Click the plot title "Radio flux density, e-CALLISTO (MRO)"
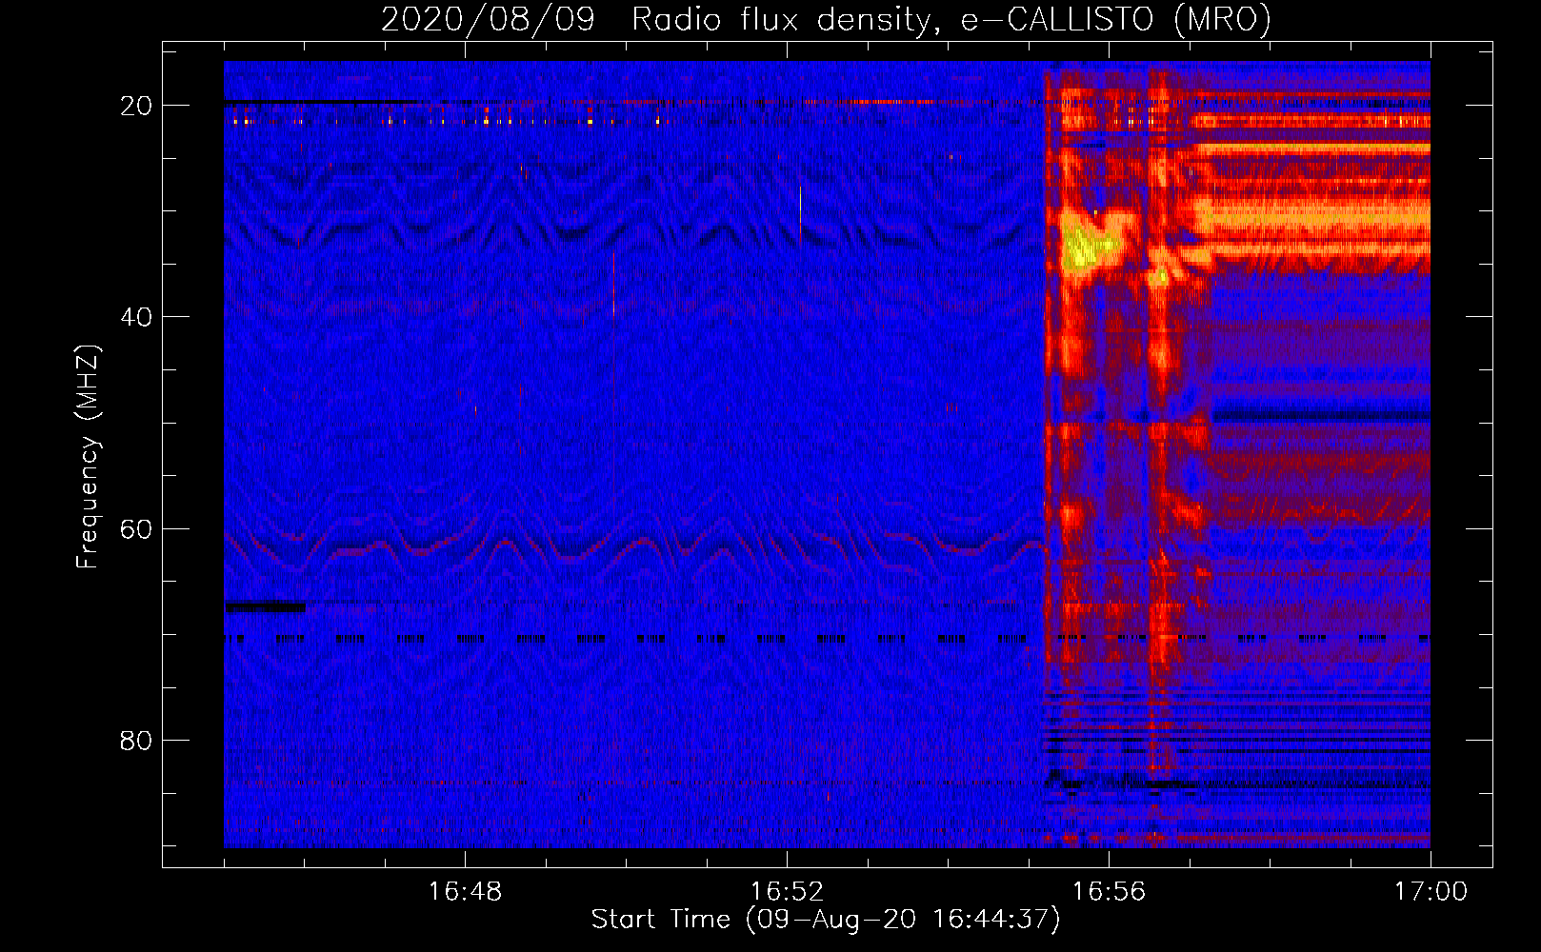Image resolution: width=1541 pixels, height=952 pixels. pyautogui.click(x=951, y=20)
